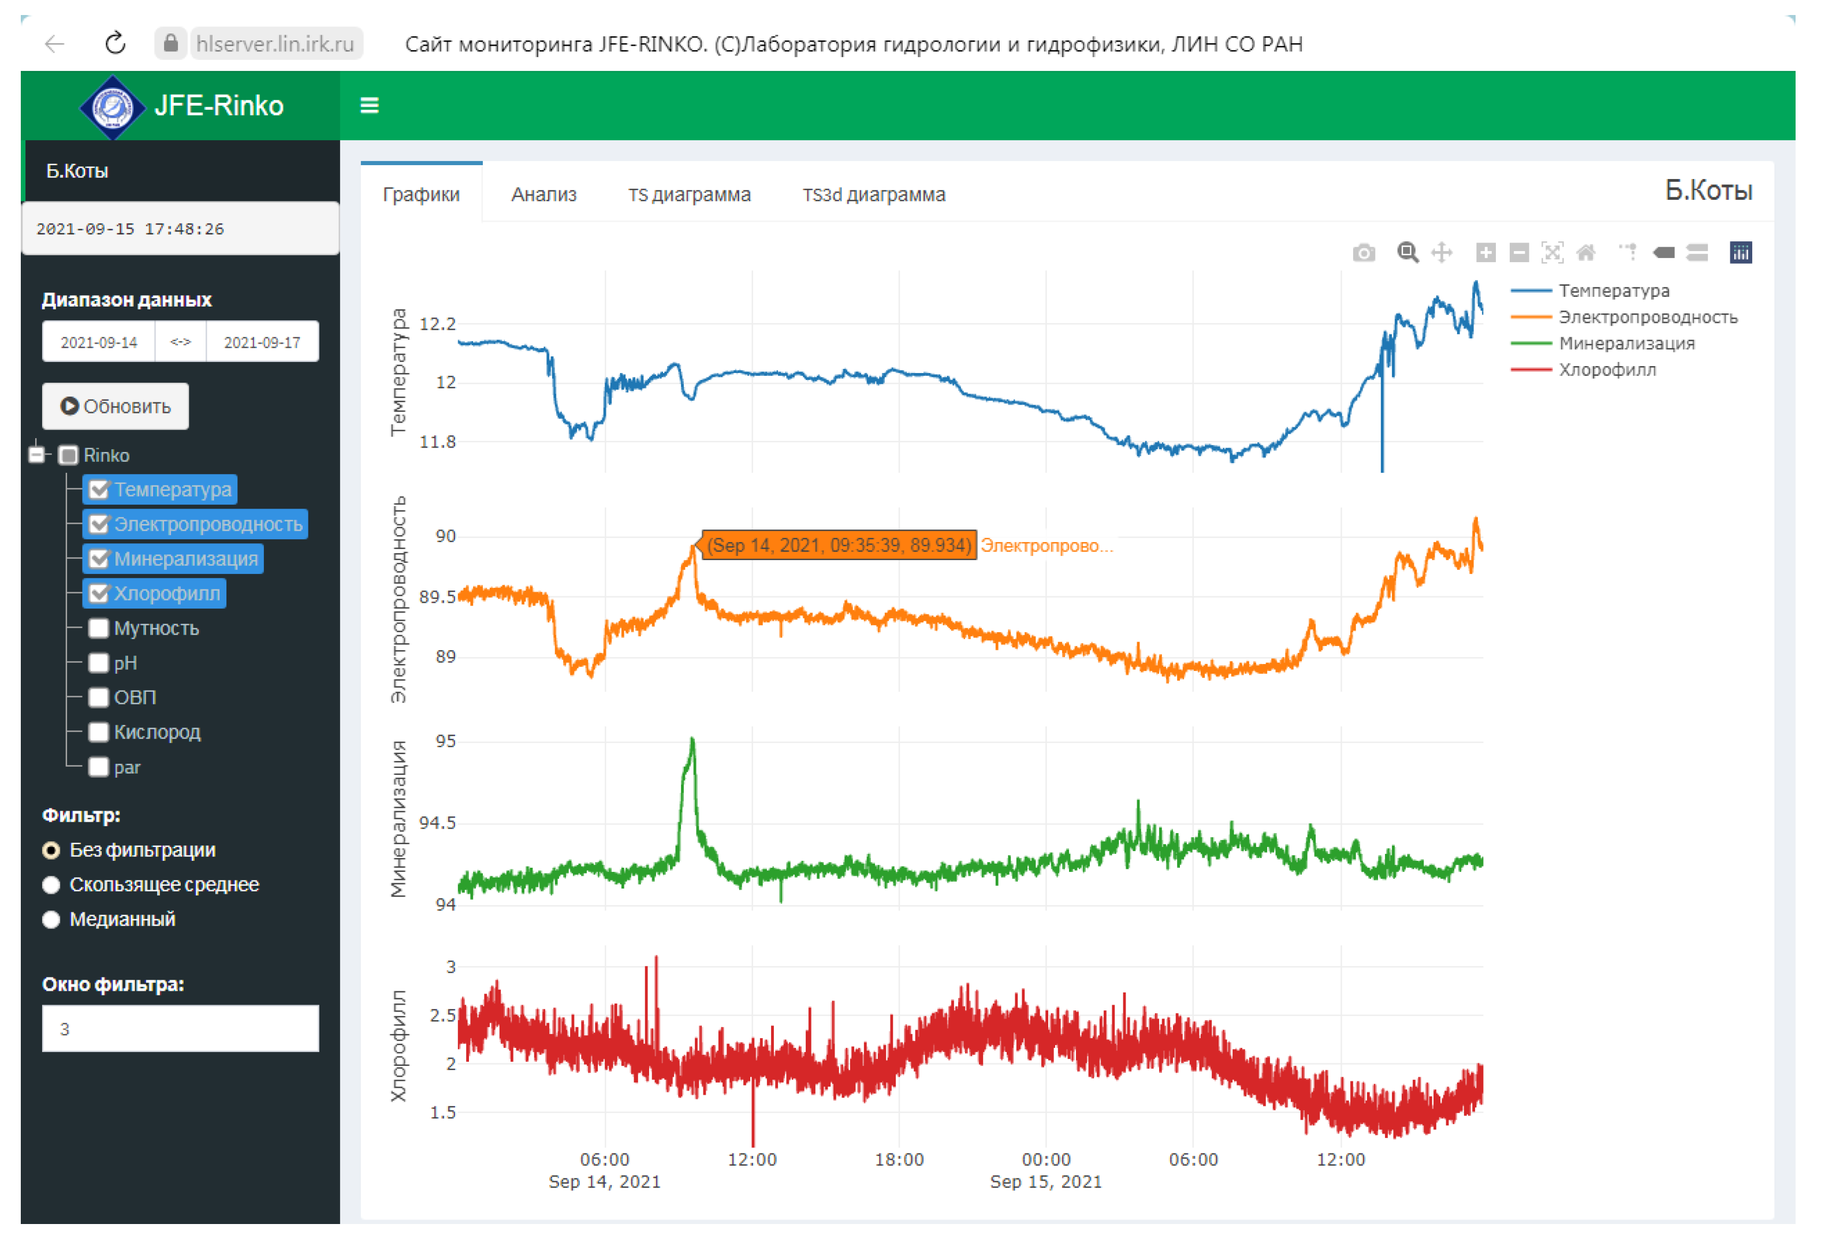Click the download plot camera icon
This screenshot has width=1821, height=1250.
pyautogui.click(x=1364, y=253)
